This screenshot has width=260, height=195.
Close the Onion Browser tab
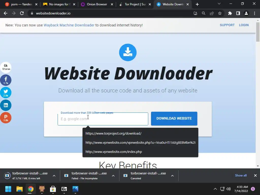click(112, 4)
